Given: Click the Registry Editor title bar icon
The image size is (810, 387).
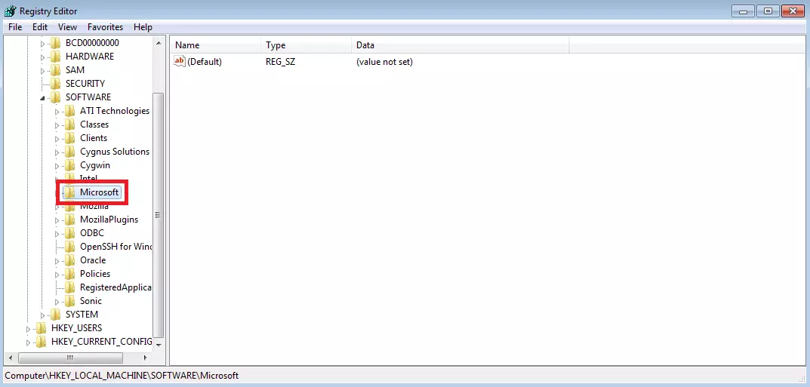Looking at the screenshot, I should (10, 11).
